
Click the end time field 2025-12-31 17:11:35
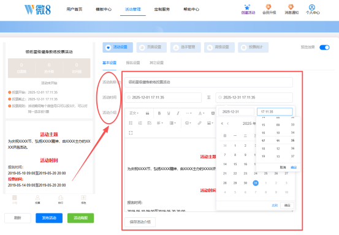click(x=254, y=97)
